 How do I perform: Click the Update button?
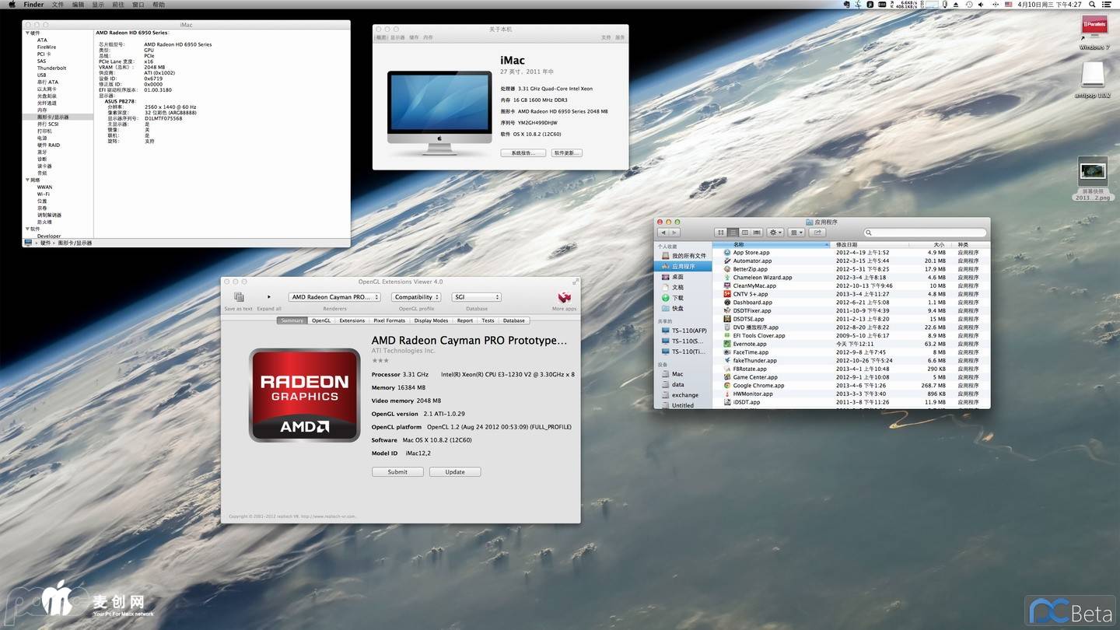(x=455, y=472)
